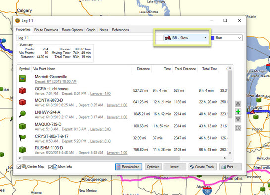Click the Recalculate button
Screen dimensions: 270x195
[129, 167]
